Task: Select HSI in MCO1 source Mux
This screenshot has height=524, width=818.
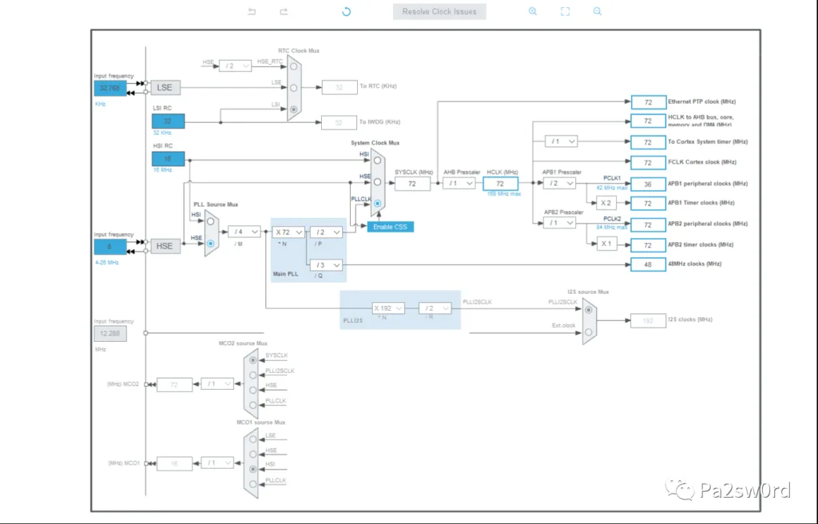Action: (253, 469)
